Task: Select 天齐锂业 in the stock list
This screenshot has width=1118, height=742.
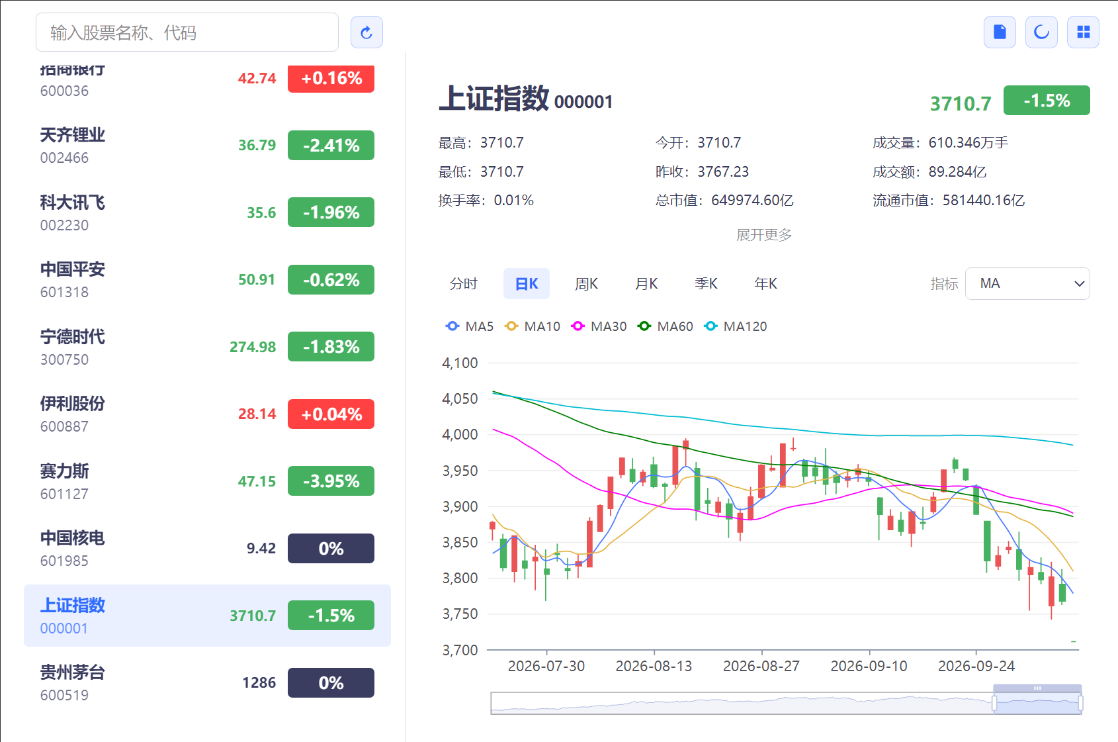Action: pyautogui.click(x=207, y=146)
